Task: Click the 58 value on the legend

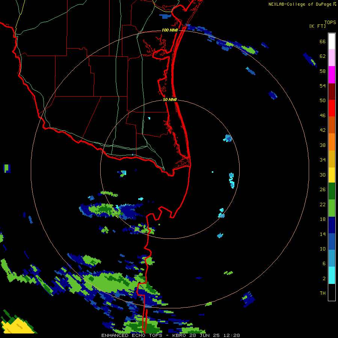Action: coord(323,71)
